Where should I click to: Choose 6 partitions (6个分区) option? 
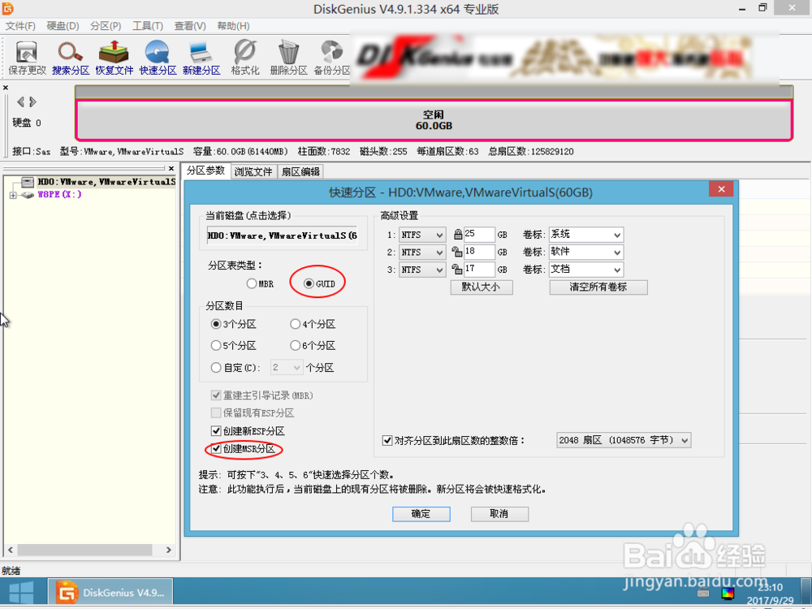313,345
